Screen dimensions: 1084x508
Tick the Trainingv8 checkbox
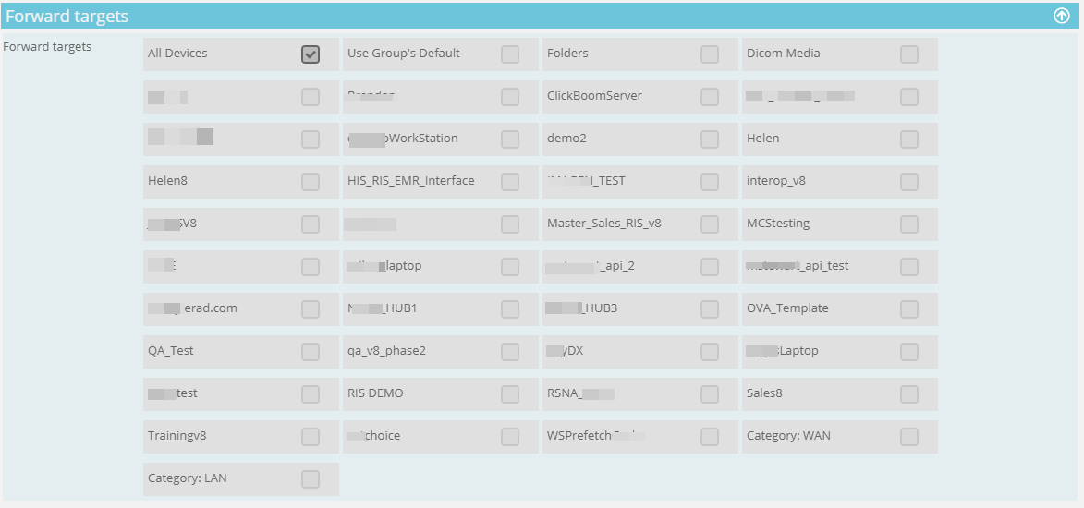tap(311, 437)
